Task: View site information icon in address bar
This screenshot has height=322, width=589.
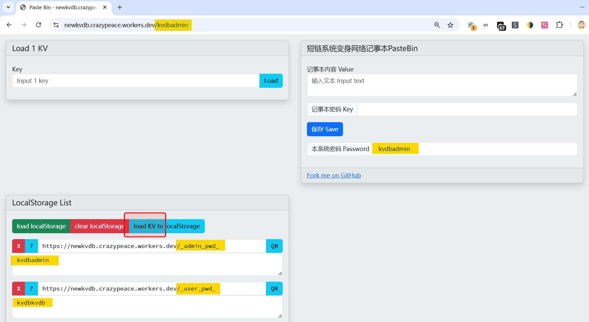Action: [56, 25]
